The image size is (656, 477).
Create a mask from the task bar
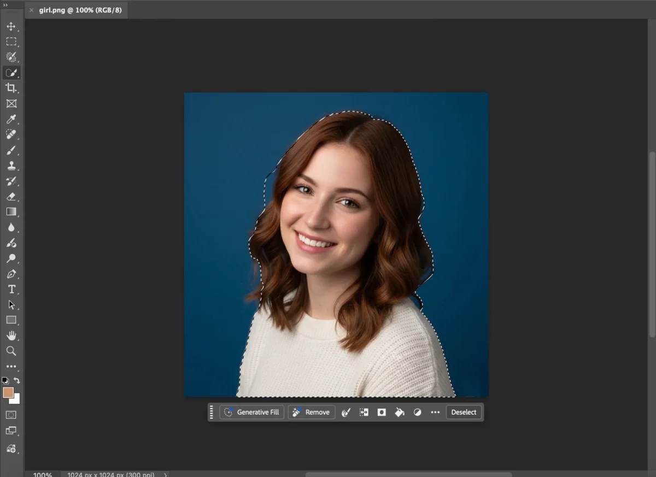point(381,413)
